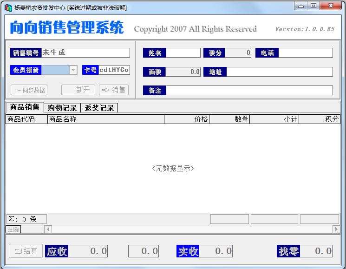Switch to the 购物记录 tab
Screen dimensions: 346x269
pyautogui.click(x=62, y=108)
